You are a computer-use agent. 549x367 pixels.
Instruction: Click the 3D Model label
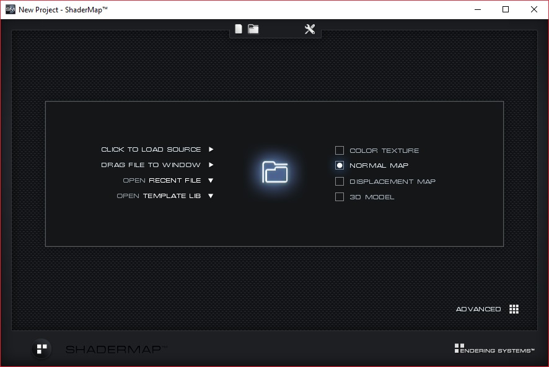click(372, 197)
